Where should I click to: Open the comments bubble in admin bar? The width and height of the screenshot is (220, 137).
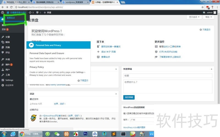[38, 12]
